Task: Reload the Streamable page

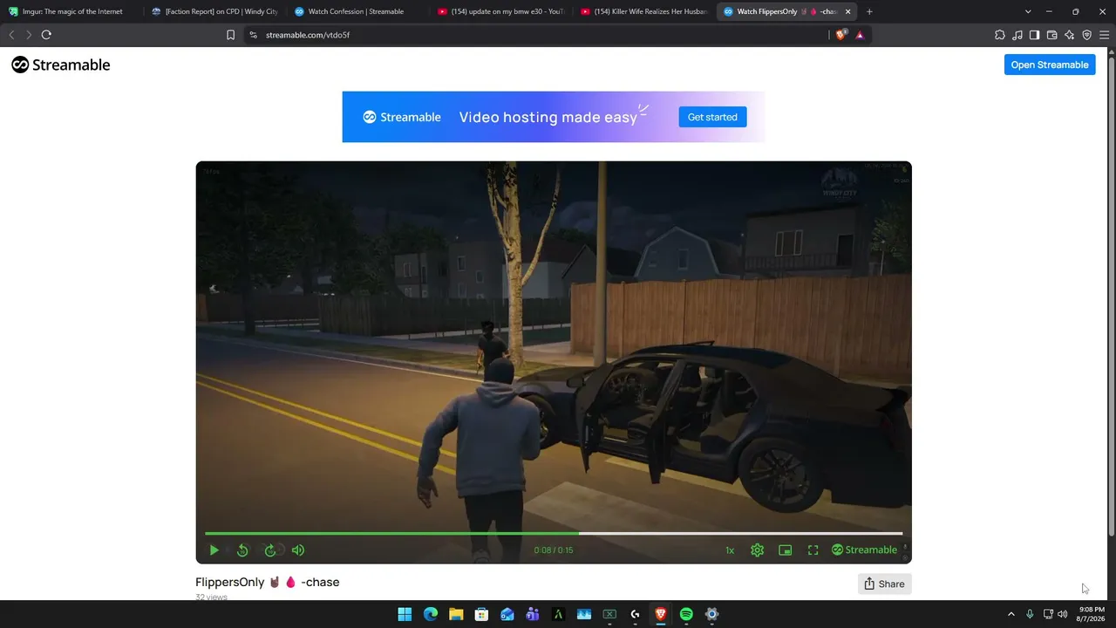Action: (46, 35)
